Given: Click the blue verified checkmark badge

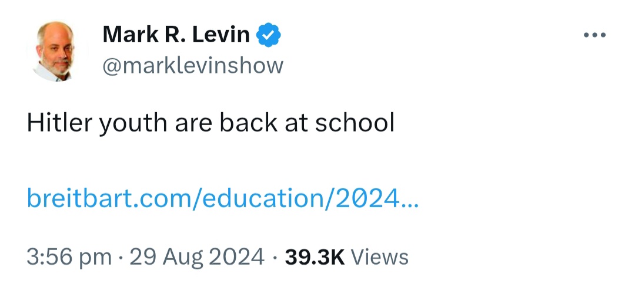Looking at the screenshot, I should pyautogui.click(x=269, y=35).
